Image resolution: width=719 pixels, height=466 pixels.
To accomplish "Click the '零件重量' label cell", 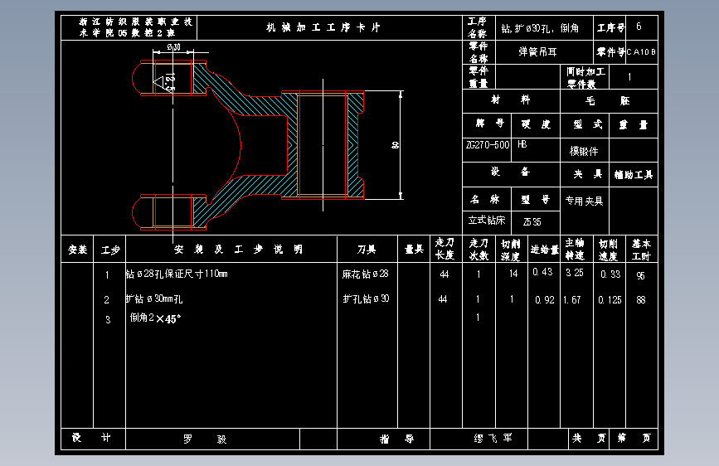I will tap(479, 77).
